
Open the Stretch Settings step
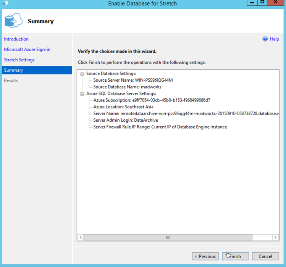click(x=19, y=60)
